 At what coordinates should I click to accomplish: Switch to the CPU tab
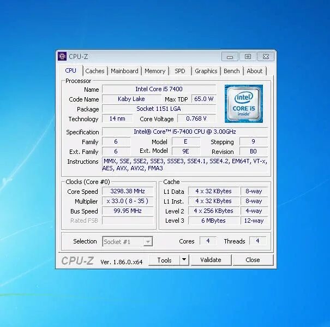(71, 70)
